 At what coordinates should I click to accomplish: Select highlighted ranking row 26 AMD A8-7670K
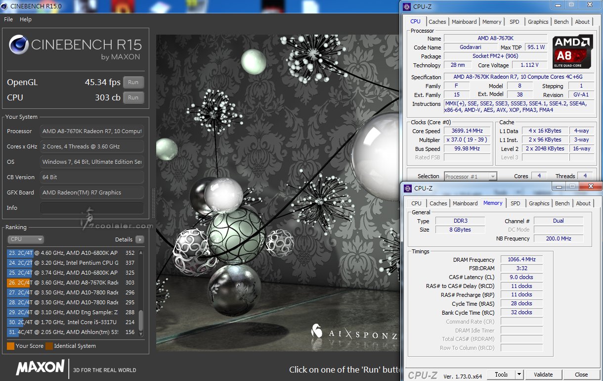click(x=72, y=283)
